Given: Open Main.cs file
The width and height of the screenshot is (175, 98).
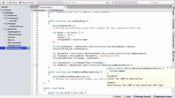Looking at the screenshot, I should click(11, 40).
